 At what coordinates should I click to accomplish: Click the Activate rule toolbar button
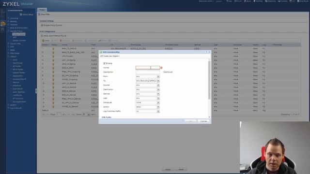click(77, 41)
